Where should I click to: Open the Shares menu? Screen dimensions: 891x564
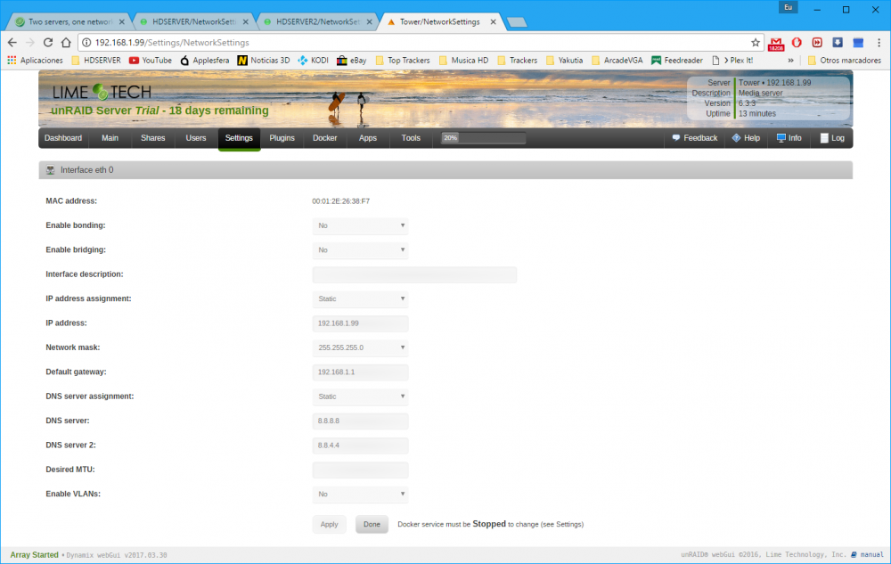[153, 138]
